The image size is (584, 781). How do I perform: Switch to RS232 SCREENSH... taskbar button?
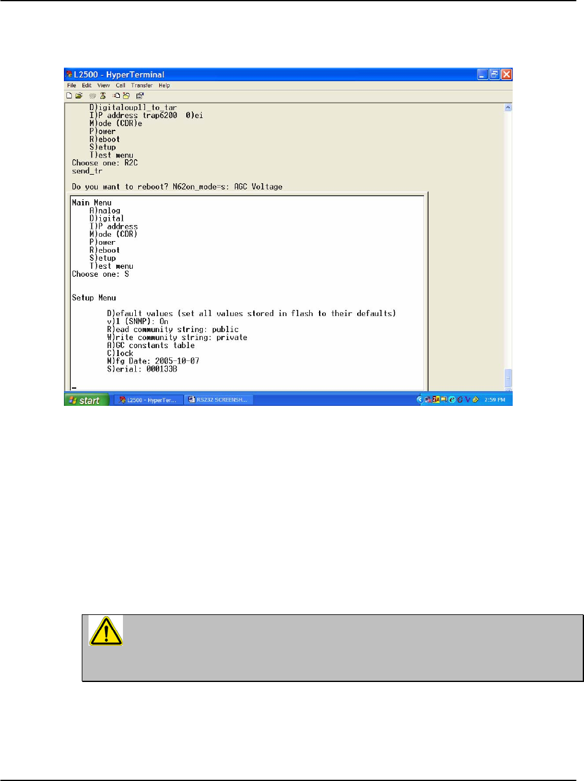tap(218, 400)
